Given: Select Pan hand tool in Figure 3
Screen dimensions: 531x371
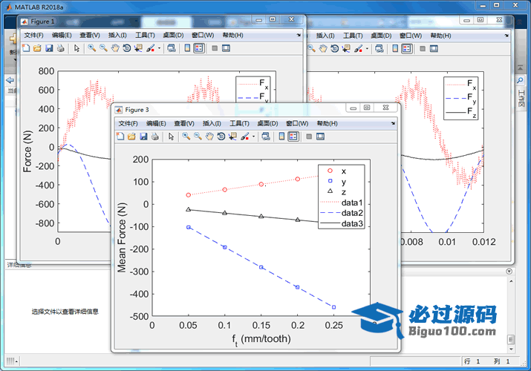Looking at the screenshot, I should [x=209, y=137].
